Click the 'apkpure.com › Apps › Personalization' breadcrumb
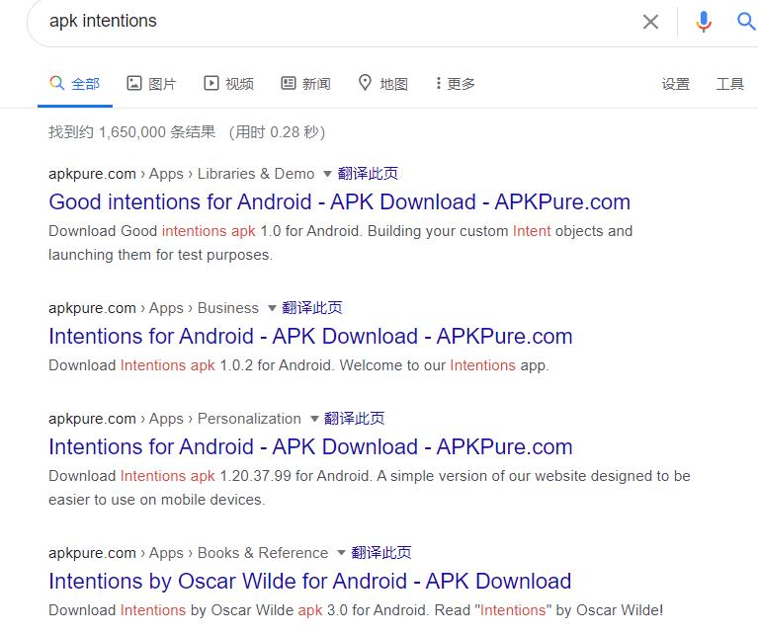Screen dimensions: 758x634 pos(175,419)
